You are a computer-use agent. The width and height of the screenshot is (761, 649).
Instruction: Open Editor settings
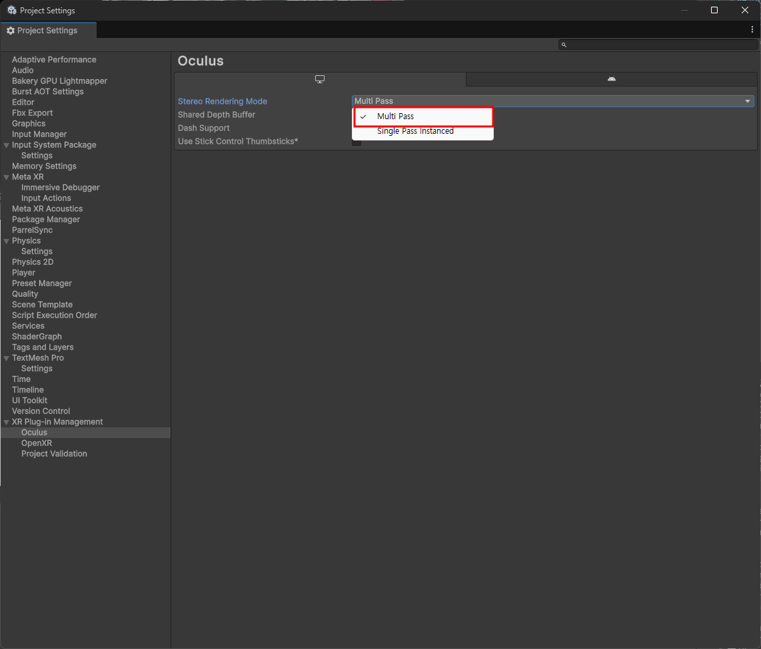(x=23, y=103)
